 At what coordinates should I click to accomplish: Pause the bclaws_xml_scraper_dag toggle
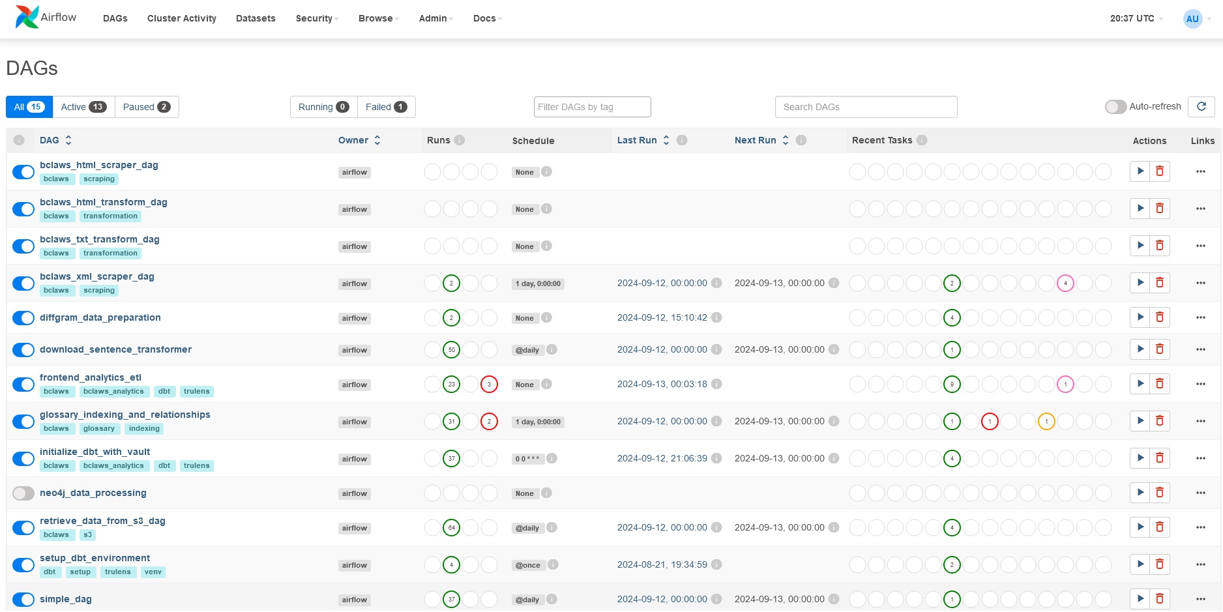(23, 284)
